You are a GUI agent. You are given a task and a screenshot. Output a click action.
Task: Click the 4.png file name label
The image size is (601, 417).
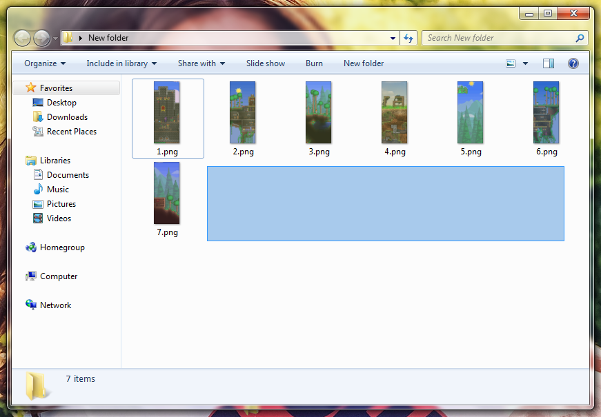click(x=395, y=152)
